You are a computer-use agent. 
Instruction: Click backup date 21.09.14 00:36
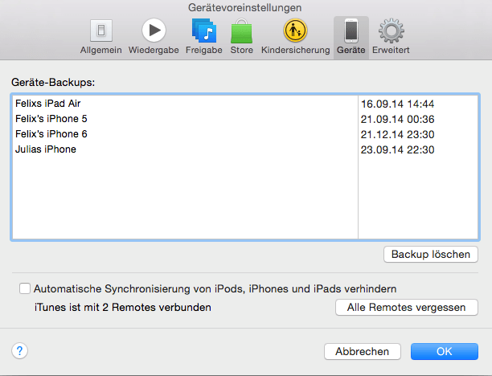coord(398,119)
